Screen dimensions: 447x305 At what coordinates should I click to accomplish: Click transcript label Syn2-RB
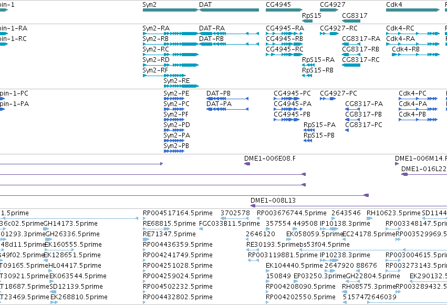tap(155, 39)
